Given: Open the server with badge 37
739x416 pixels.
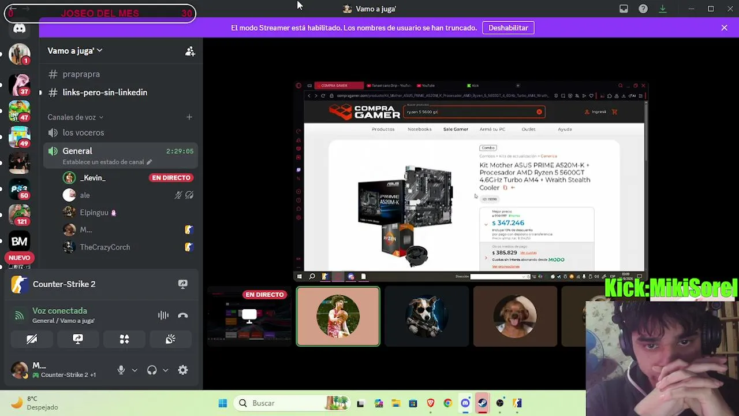Looking at the screenshot, I should point(20,84).
